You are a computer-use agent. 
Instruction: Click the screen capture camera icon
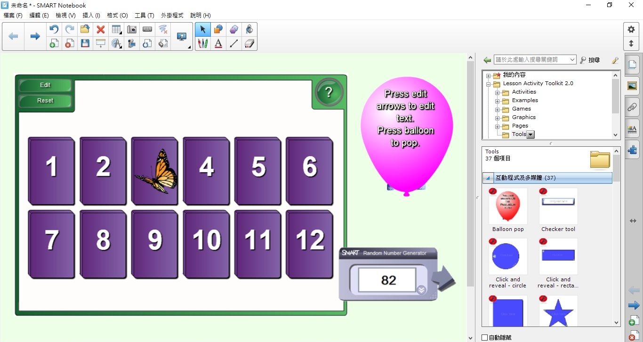[132, 29]
